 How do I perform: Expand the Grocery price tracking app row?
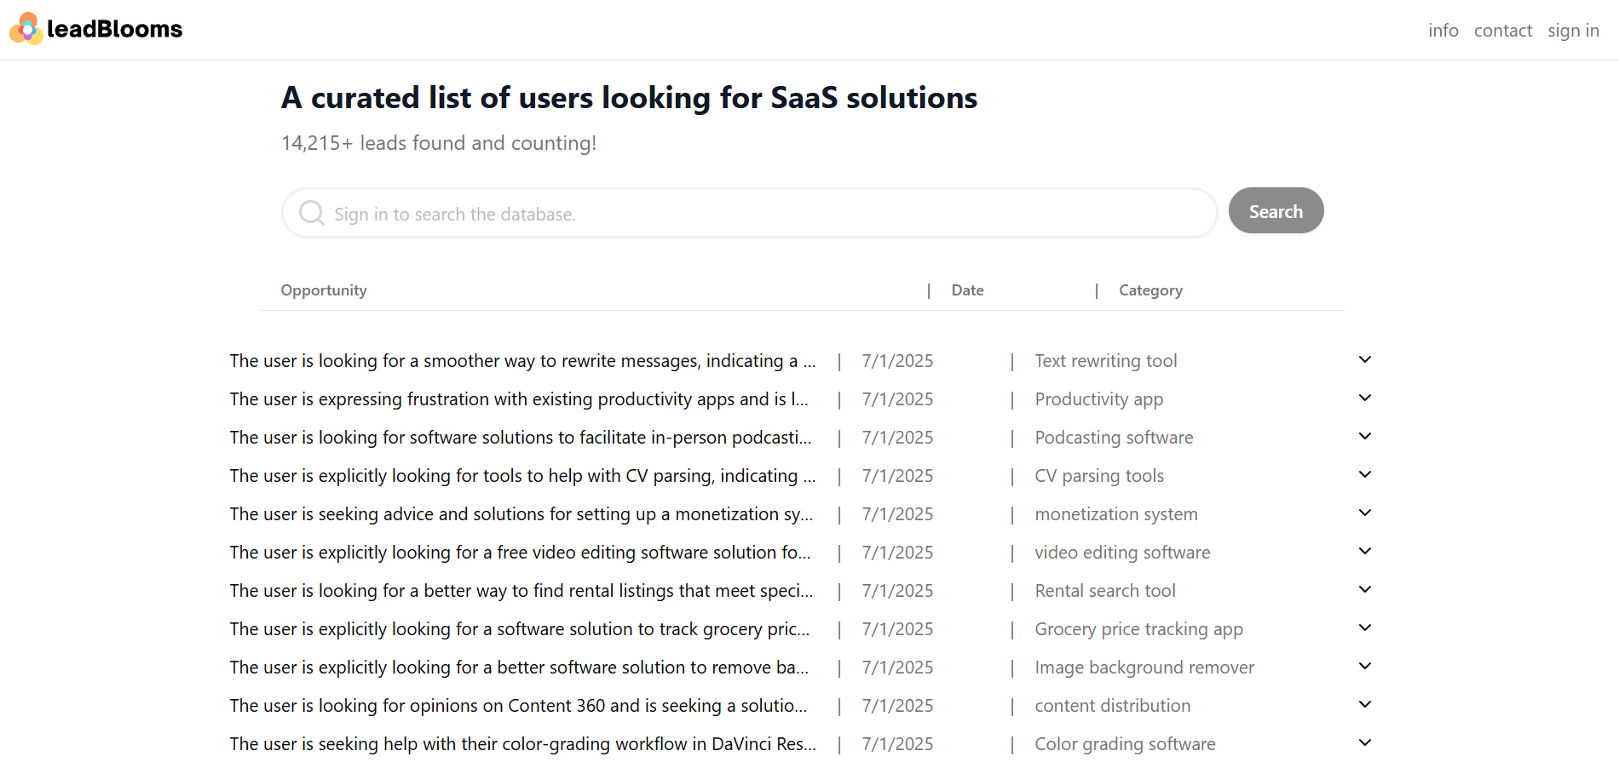click(1364, 628)
